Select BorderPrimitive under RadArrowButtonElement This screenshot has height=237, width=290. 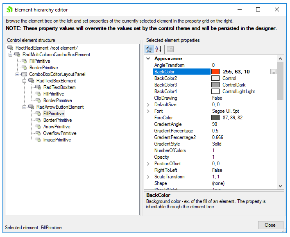tap(57, 120)
